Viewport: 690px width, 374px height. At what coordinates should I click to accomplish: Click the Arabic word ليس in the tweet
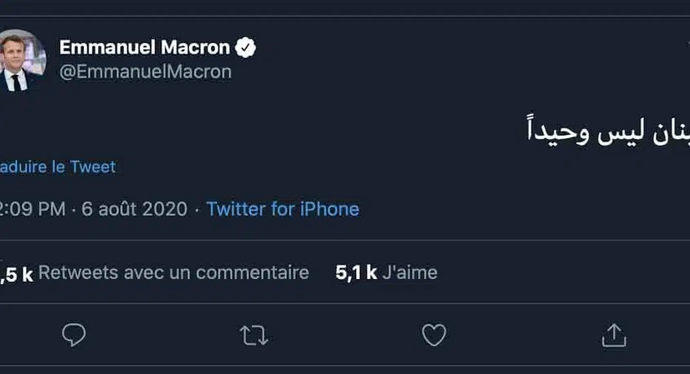click(621, 129)
